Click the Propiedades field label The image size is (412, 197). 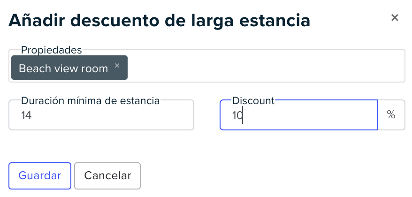point(51,50)
